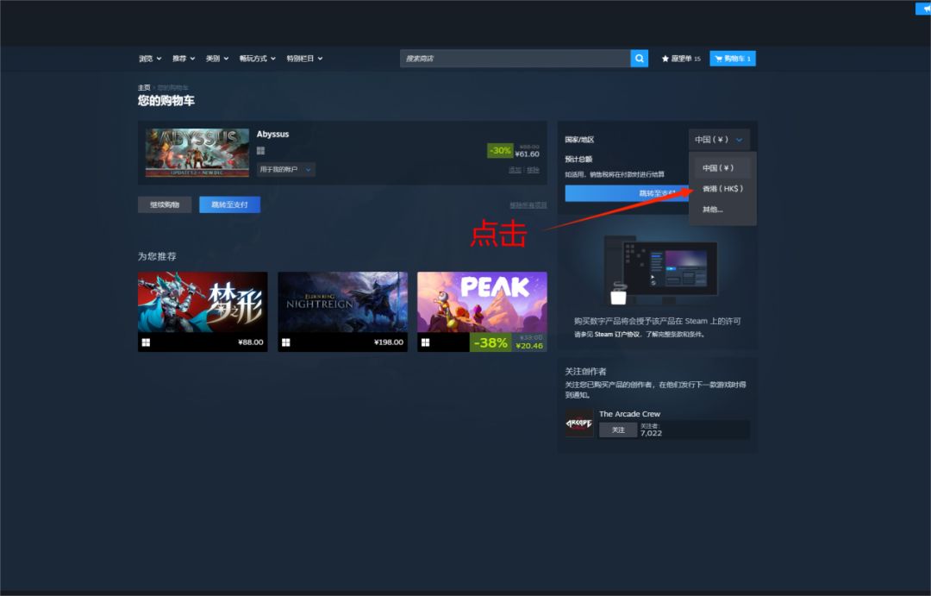Select 中国 (¥) in the region list

722,168
